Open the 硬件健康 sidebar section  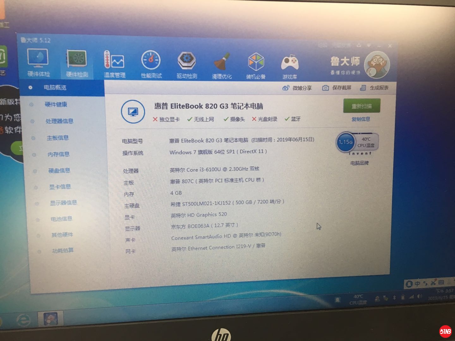(56, 104)
